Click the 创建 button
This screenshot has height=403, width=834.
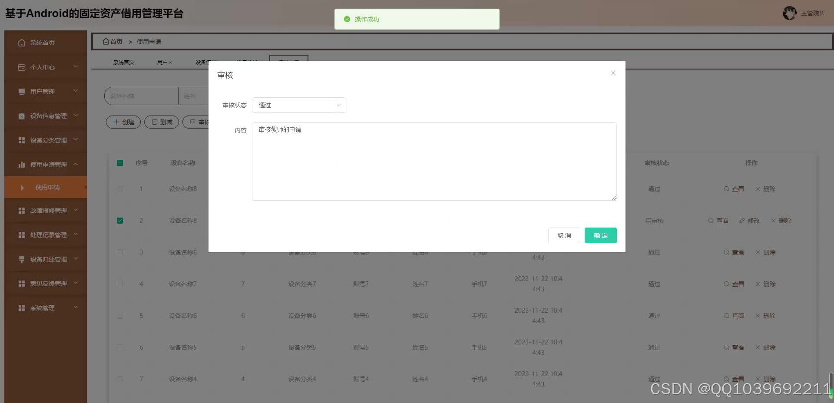123,122
